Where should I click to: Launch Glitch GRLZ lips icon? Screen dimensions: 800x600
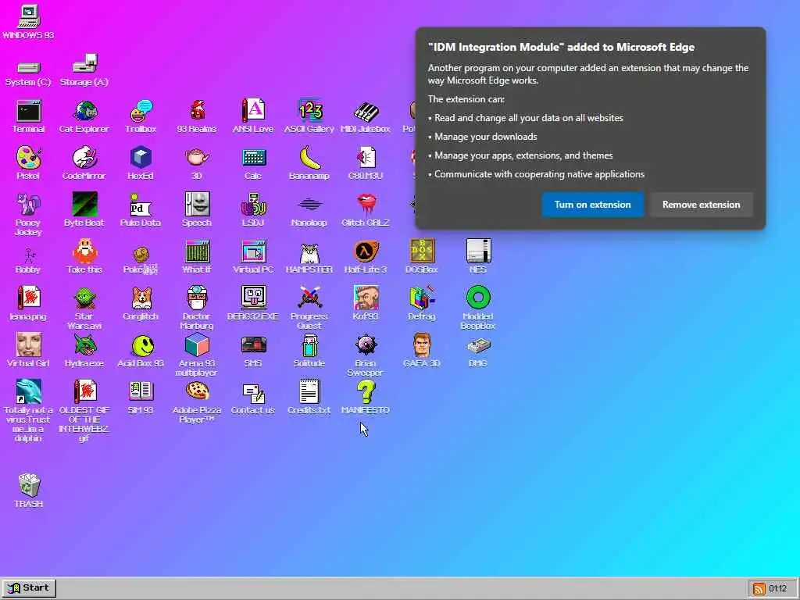(366, 205)
